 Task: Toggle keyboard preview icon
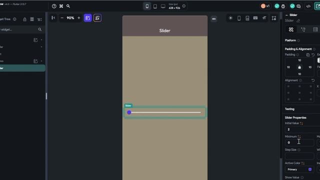coord(255,18)
